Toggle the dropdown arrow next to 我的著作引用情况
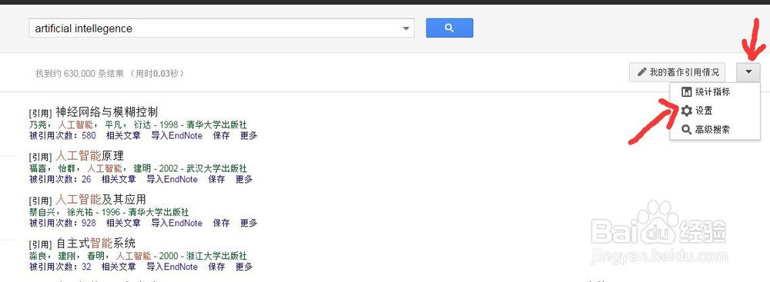 [748, 72]
